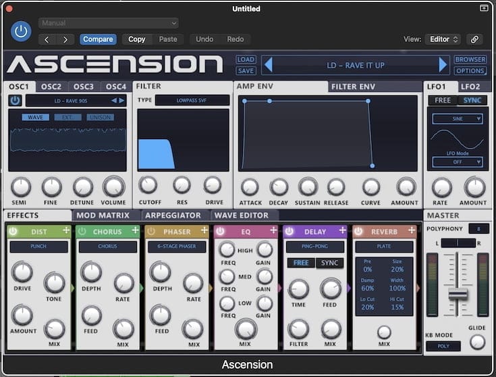Switch to the MOD MATRIX tab
496x377 pixels.
[103, 215]
